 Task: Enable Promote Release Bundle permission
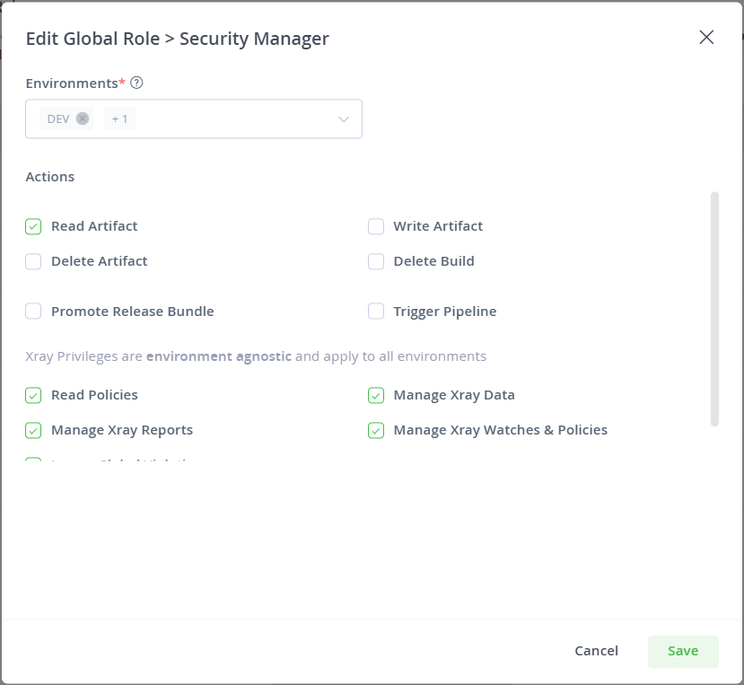coord(33,312)
